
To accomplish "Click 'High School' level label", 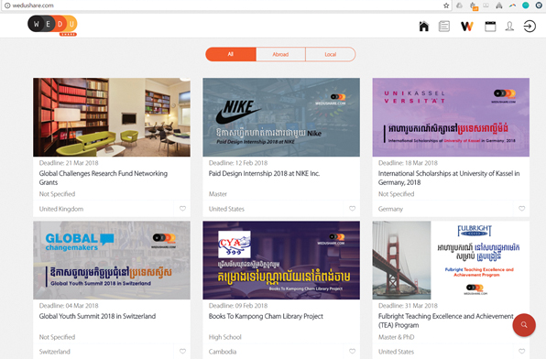I will [225, 337].
